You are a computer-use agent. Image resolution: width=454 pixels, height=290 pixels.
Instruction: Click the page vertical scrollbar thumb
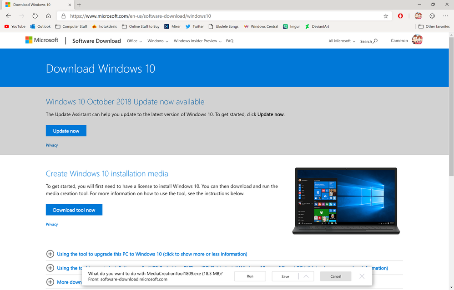click(x=451, y=106)
